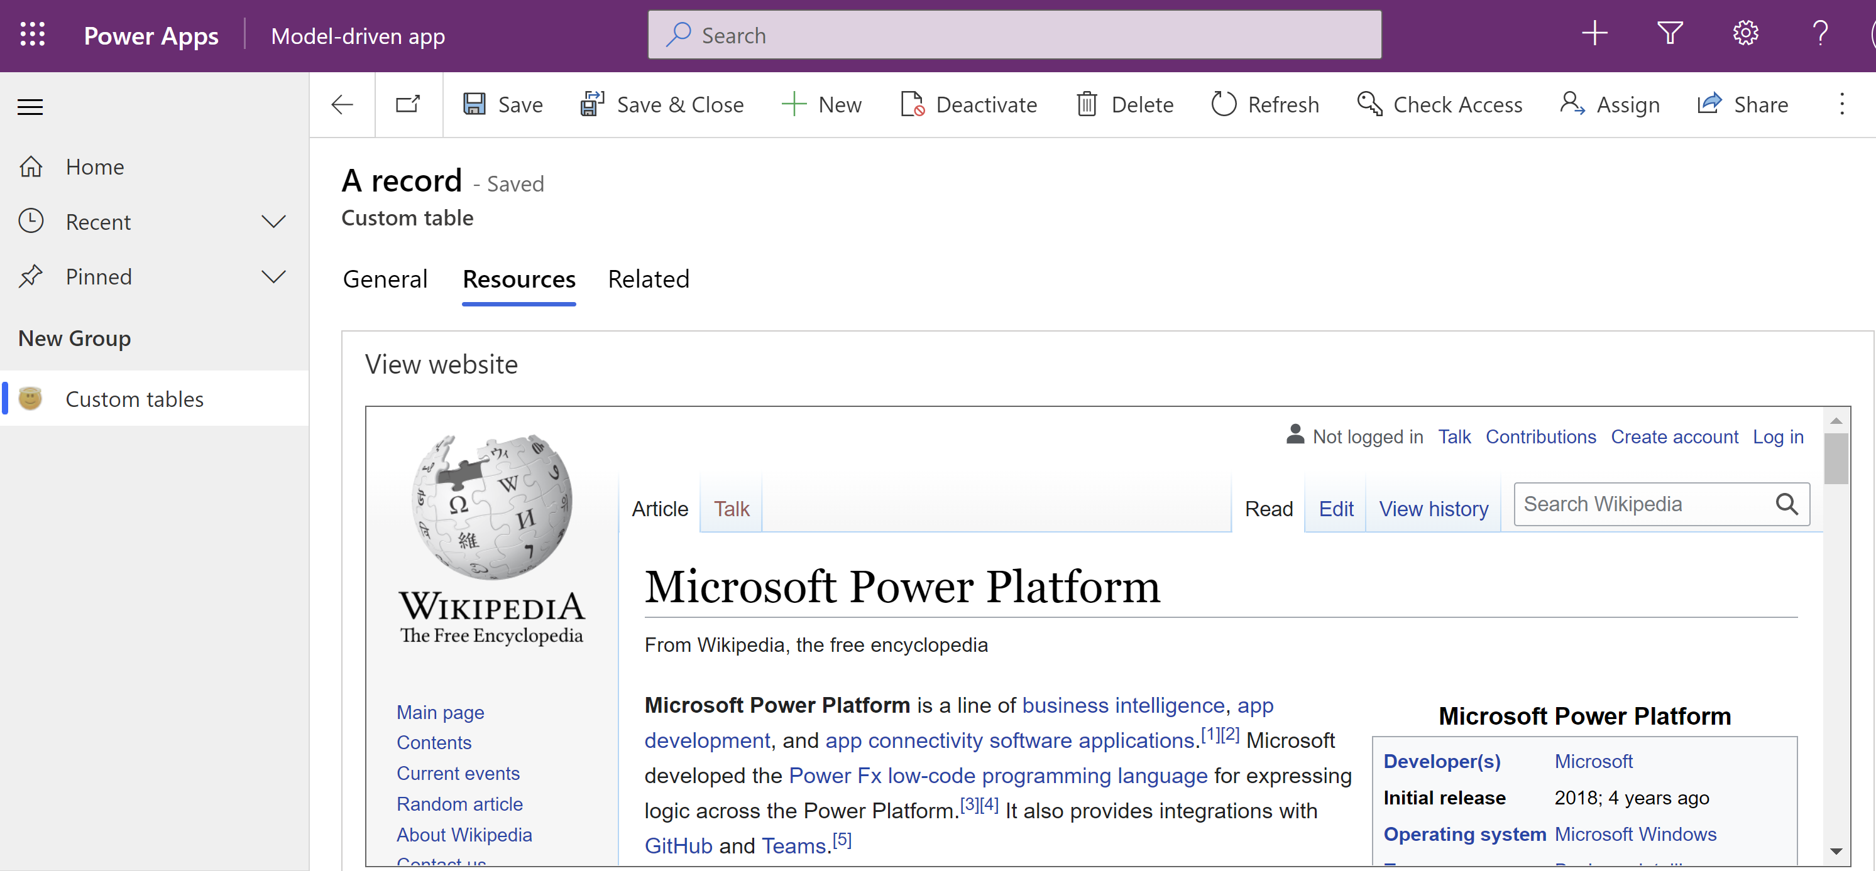Click the Wikipedia Edit link
1876x871 pixels.
[1336, 508]
